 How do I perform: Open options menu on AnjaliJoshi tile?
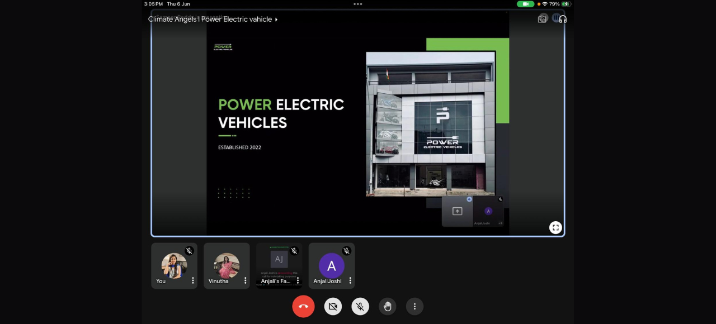[x=350, y=280]
